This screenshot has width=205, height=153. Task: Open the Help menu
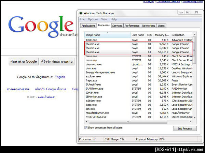coord(113,19)
